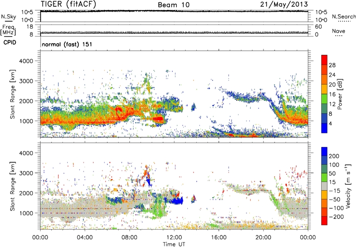356x247 pixels.
Task: Select the "Time UT" axis title
Action: (x=174, y=244)
